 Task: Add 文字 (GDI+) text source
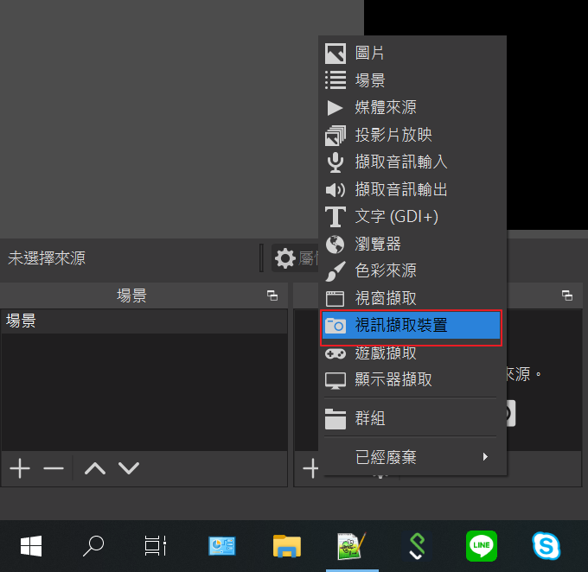(397, 216)
